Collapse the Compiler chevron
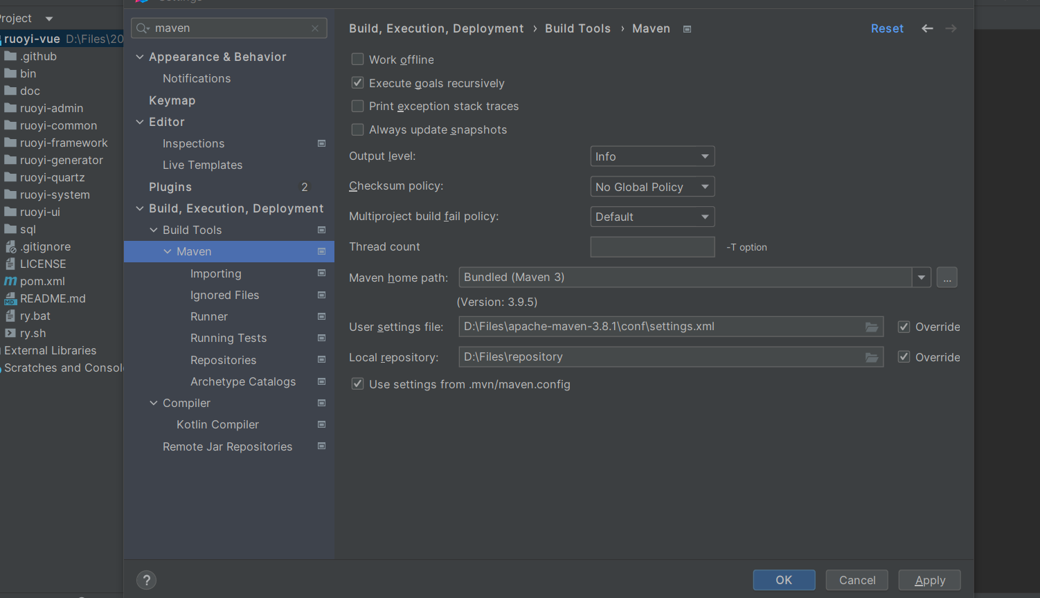 tap(154, 403)
